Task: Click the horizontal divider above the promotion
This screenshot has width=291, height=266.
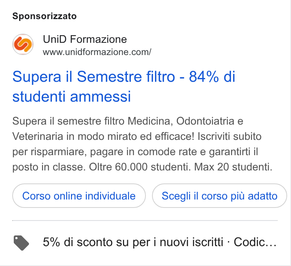Action: [x=145, y=221]
